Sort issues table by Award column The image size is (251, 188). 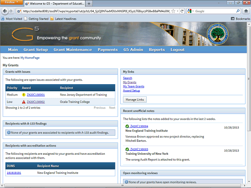pos(26,88)
